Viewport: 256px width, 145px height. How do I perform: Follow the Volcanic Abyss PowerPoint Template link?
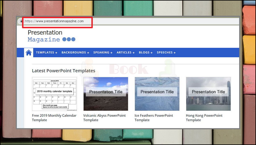click(104, 118)
